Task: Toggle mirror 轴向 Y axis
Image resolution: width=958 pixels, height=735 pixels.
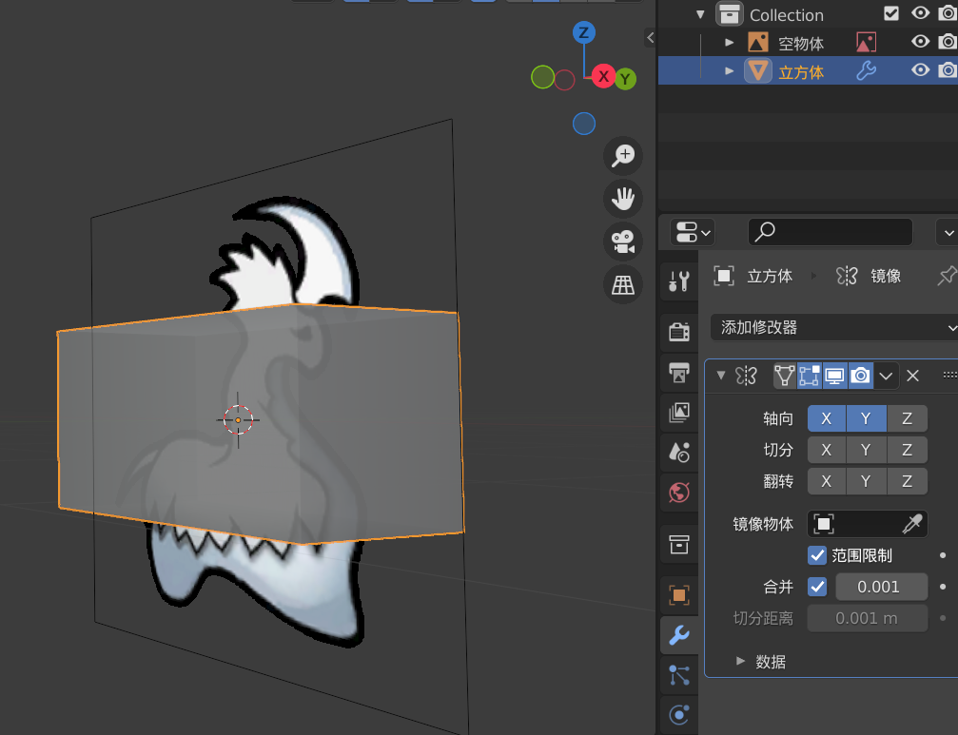Action: point(867,418)
